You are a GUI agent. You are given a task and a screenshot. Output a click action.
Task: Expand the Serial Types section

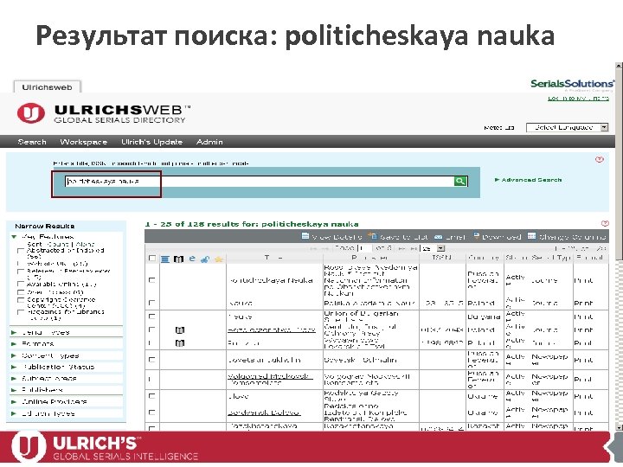click(15, 332)
